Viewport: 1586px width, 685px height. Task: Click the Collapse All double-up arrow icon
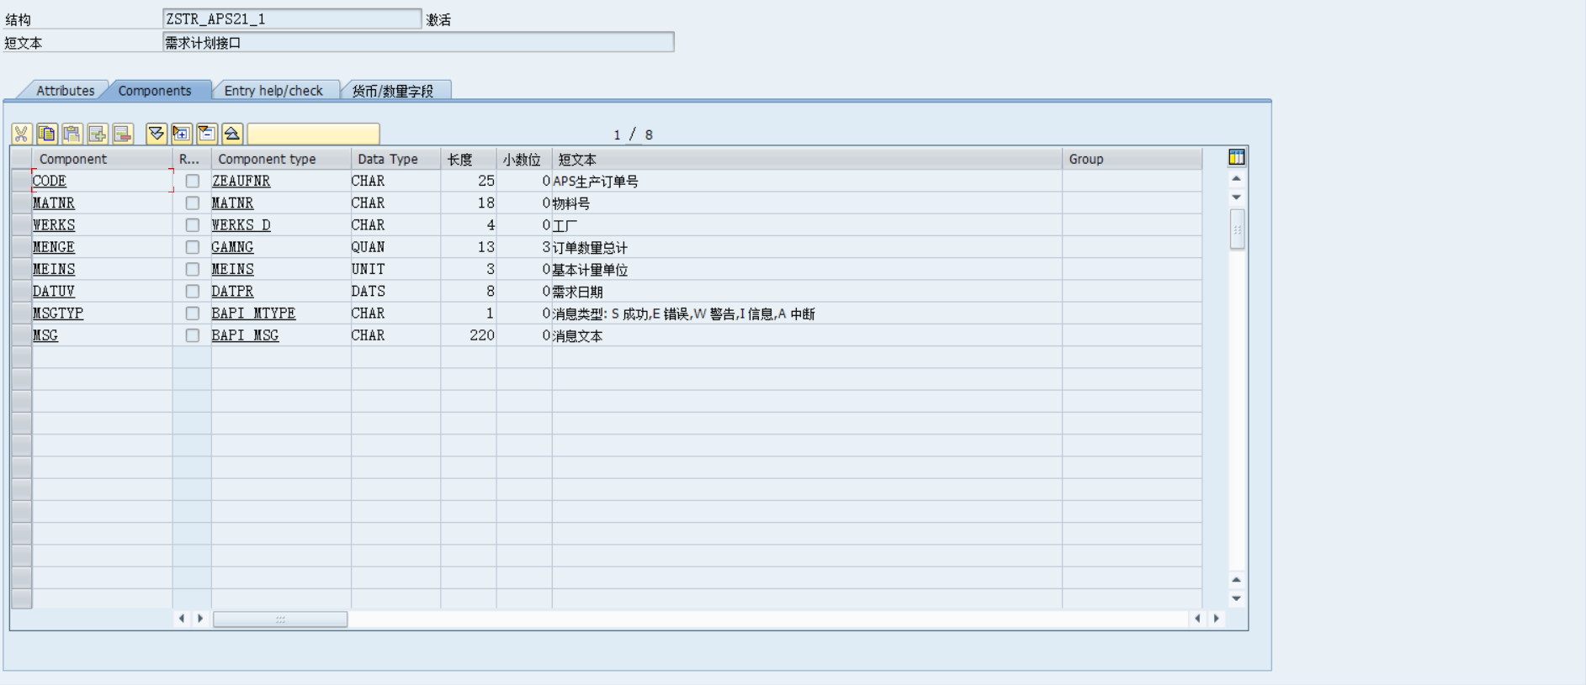coord(232,134)
